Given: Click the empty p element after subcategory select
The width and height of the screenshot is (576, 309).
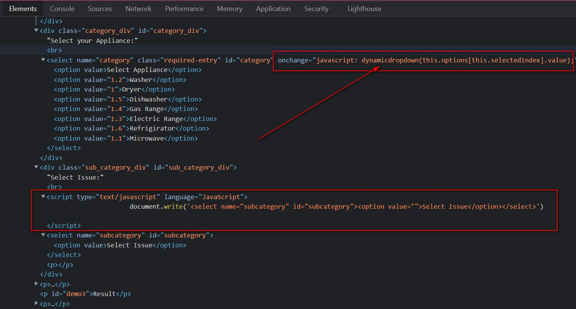Looking at the screenshot, I should pos(60,265).
